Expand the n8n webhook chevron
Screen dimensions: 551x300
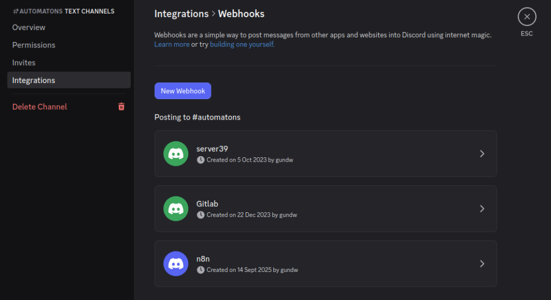click(x=482, y=263)
